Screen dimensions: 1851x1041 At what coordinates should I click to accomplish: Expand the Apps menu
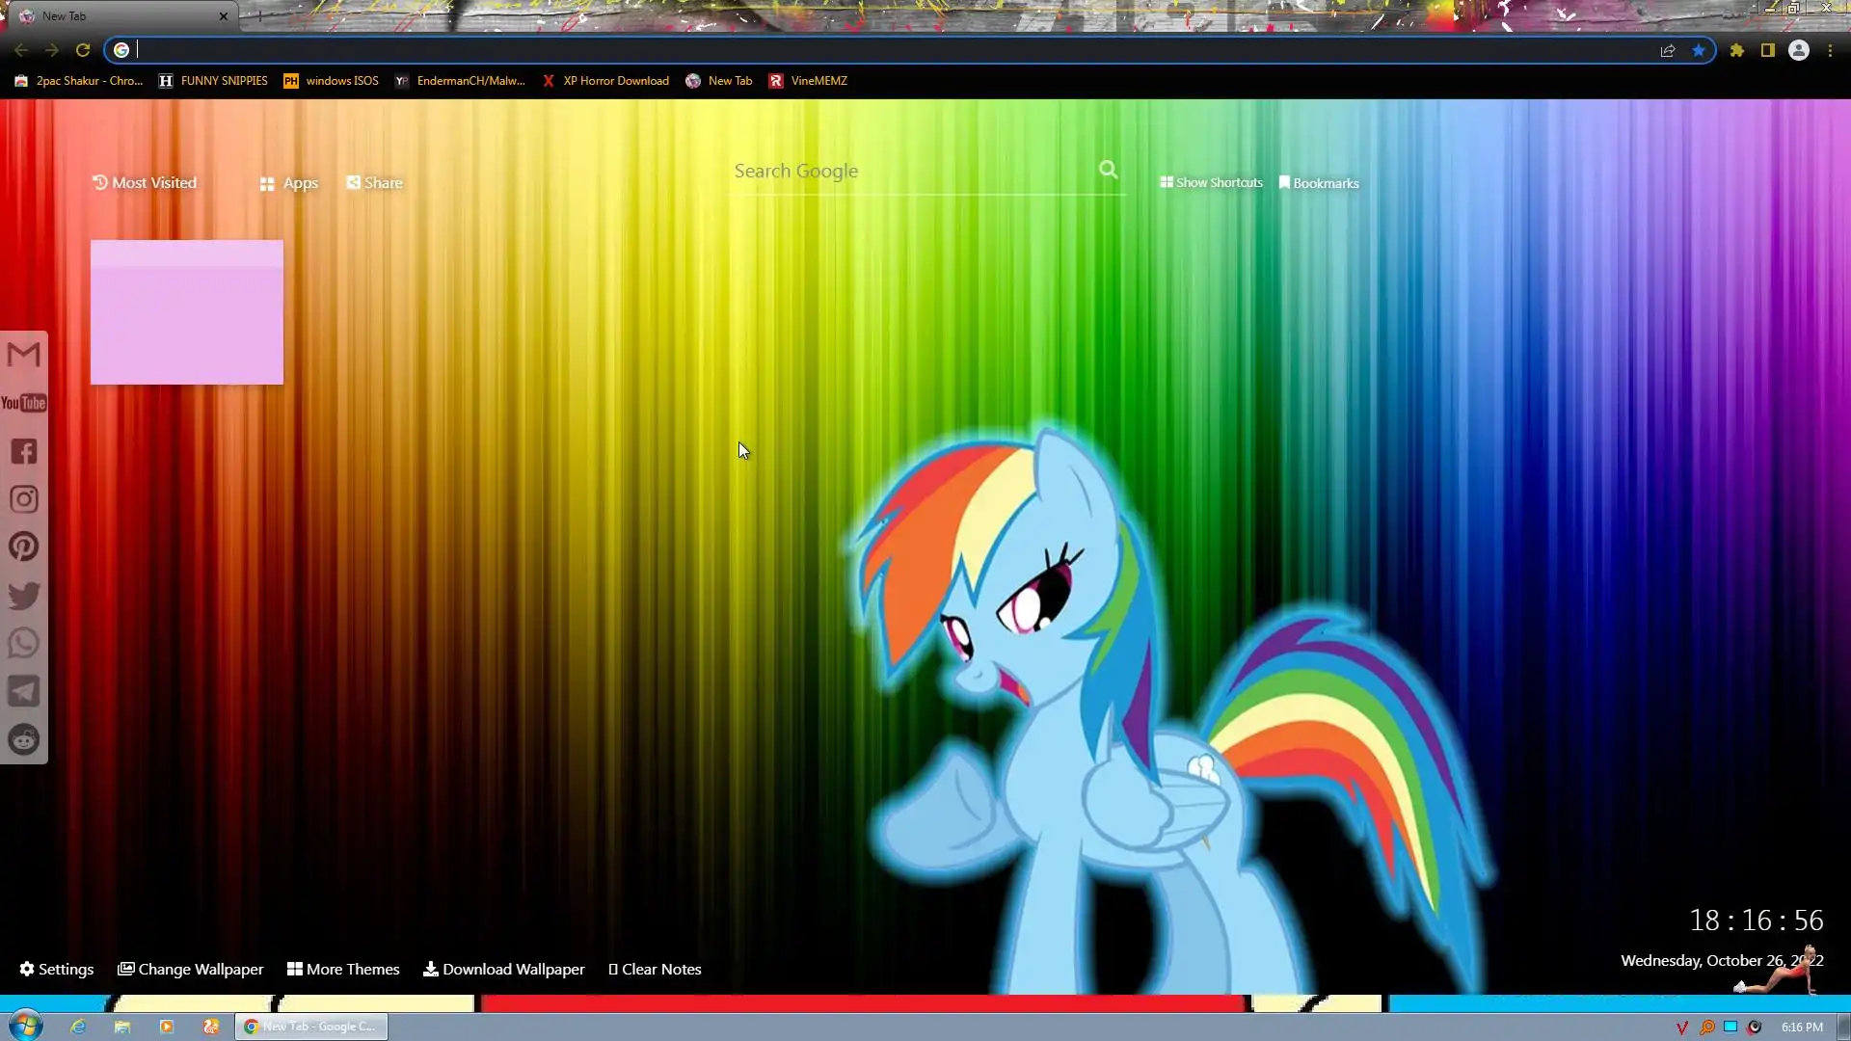(289, 183)
